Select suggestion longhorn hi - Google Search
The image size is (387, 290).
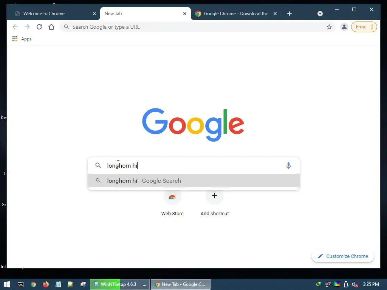(x=194, y=181)
